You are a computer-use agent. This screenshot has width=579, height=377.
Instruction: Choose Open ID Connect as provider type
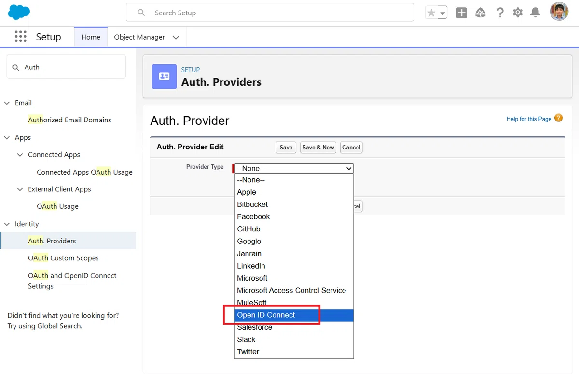click(x=294, y=315)
